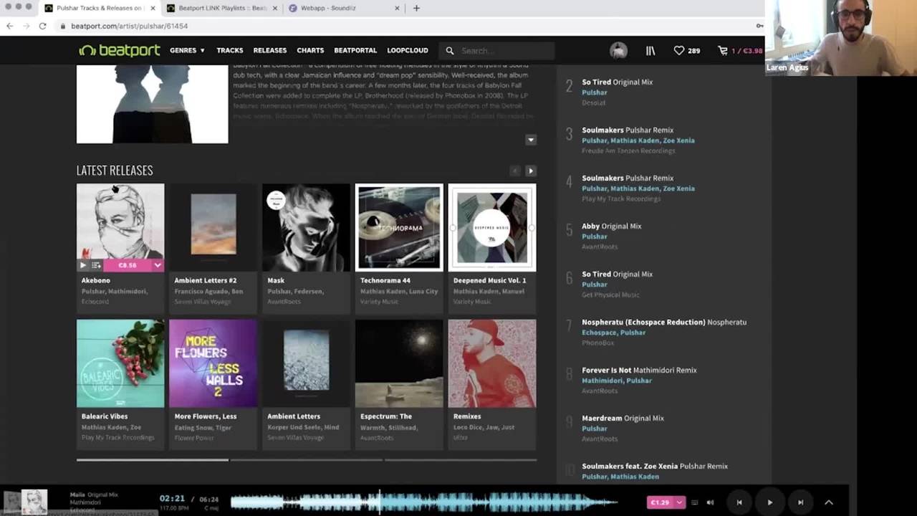Open the Desolat label link
Viewport: 917px width, 516px height.
594,102
